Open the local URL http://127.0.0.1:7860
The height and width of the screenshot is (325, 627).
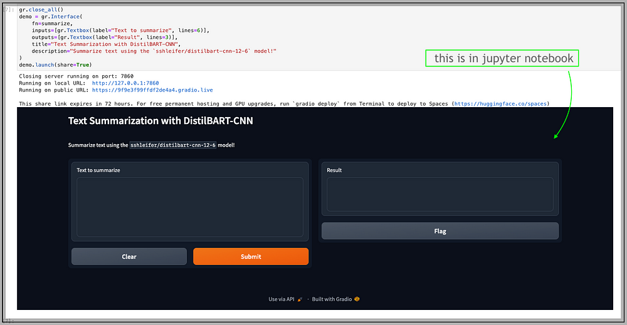click(x=125, y=83)
